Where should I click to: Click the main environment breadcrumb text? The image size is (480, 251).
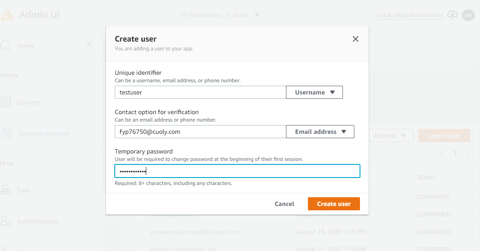coord(240,15)
